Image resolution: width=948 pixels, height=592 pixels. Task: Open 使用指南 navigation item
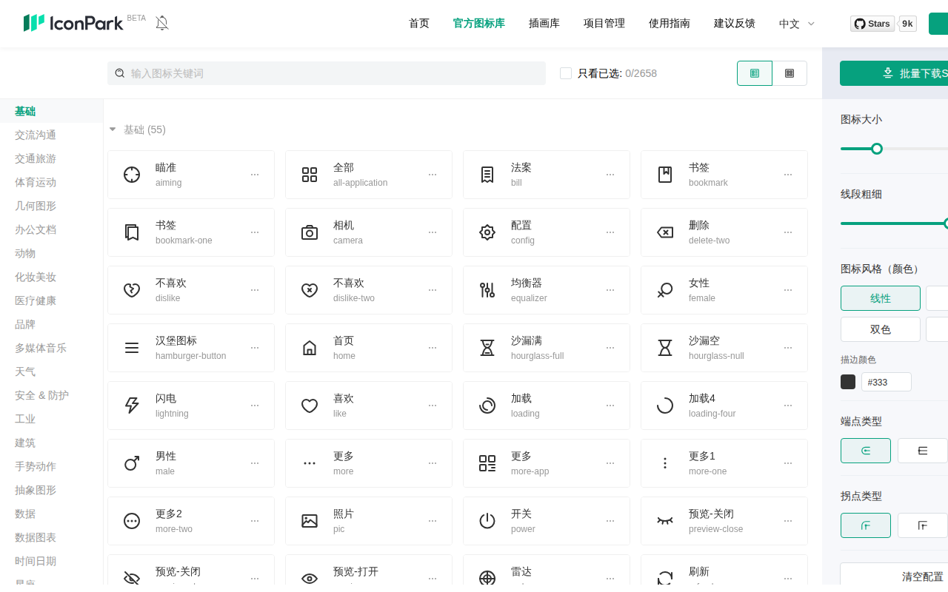[670, 24]
